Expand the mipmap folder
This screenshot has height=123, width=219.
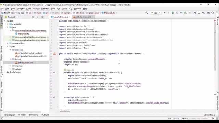point(10,66)
